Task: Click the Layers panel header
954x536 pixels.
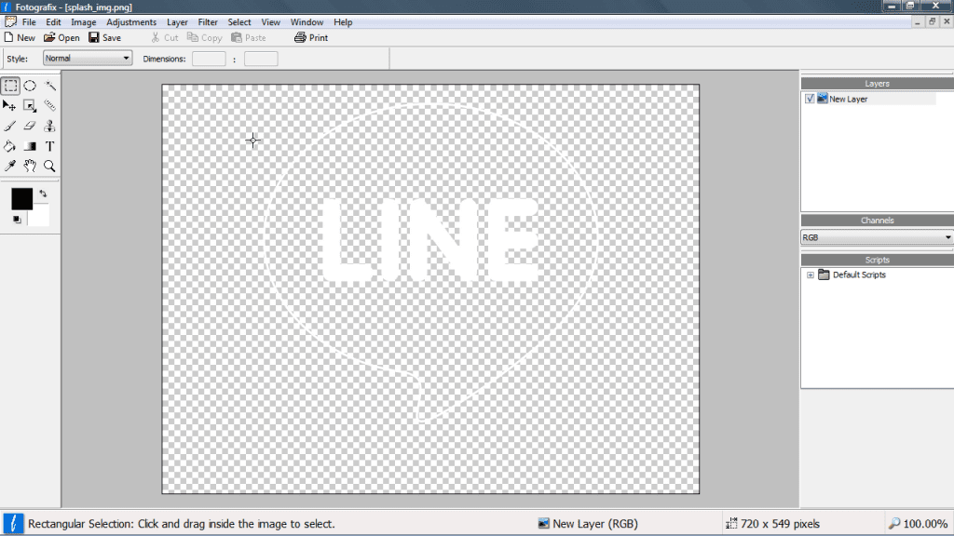Action: click(x=877, y=83)
